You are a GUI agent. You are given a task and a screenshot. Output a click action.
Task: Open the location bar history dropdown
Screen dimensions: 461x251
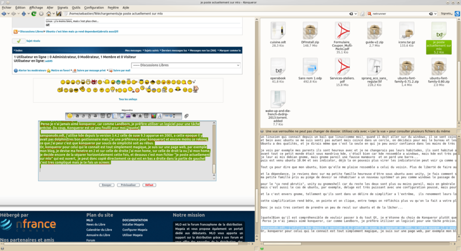coord(356,13)
